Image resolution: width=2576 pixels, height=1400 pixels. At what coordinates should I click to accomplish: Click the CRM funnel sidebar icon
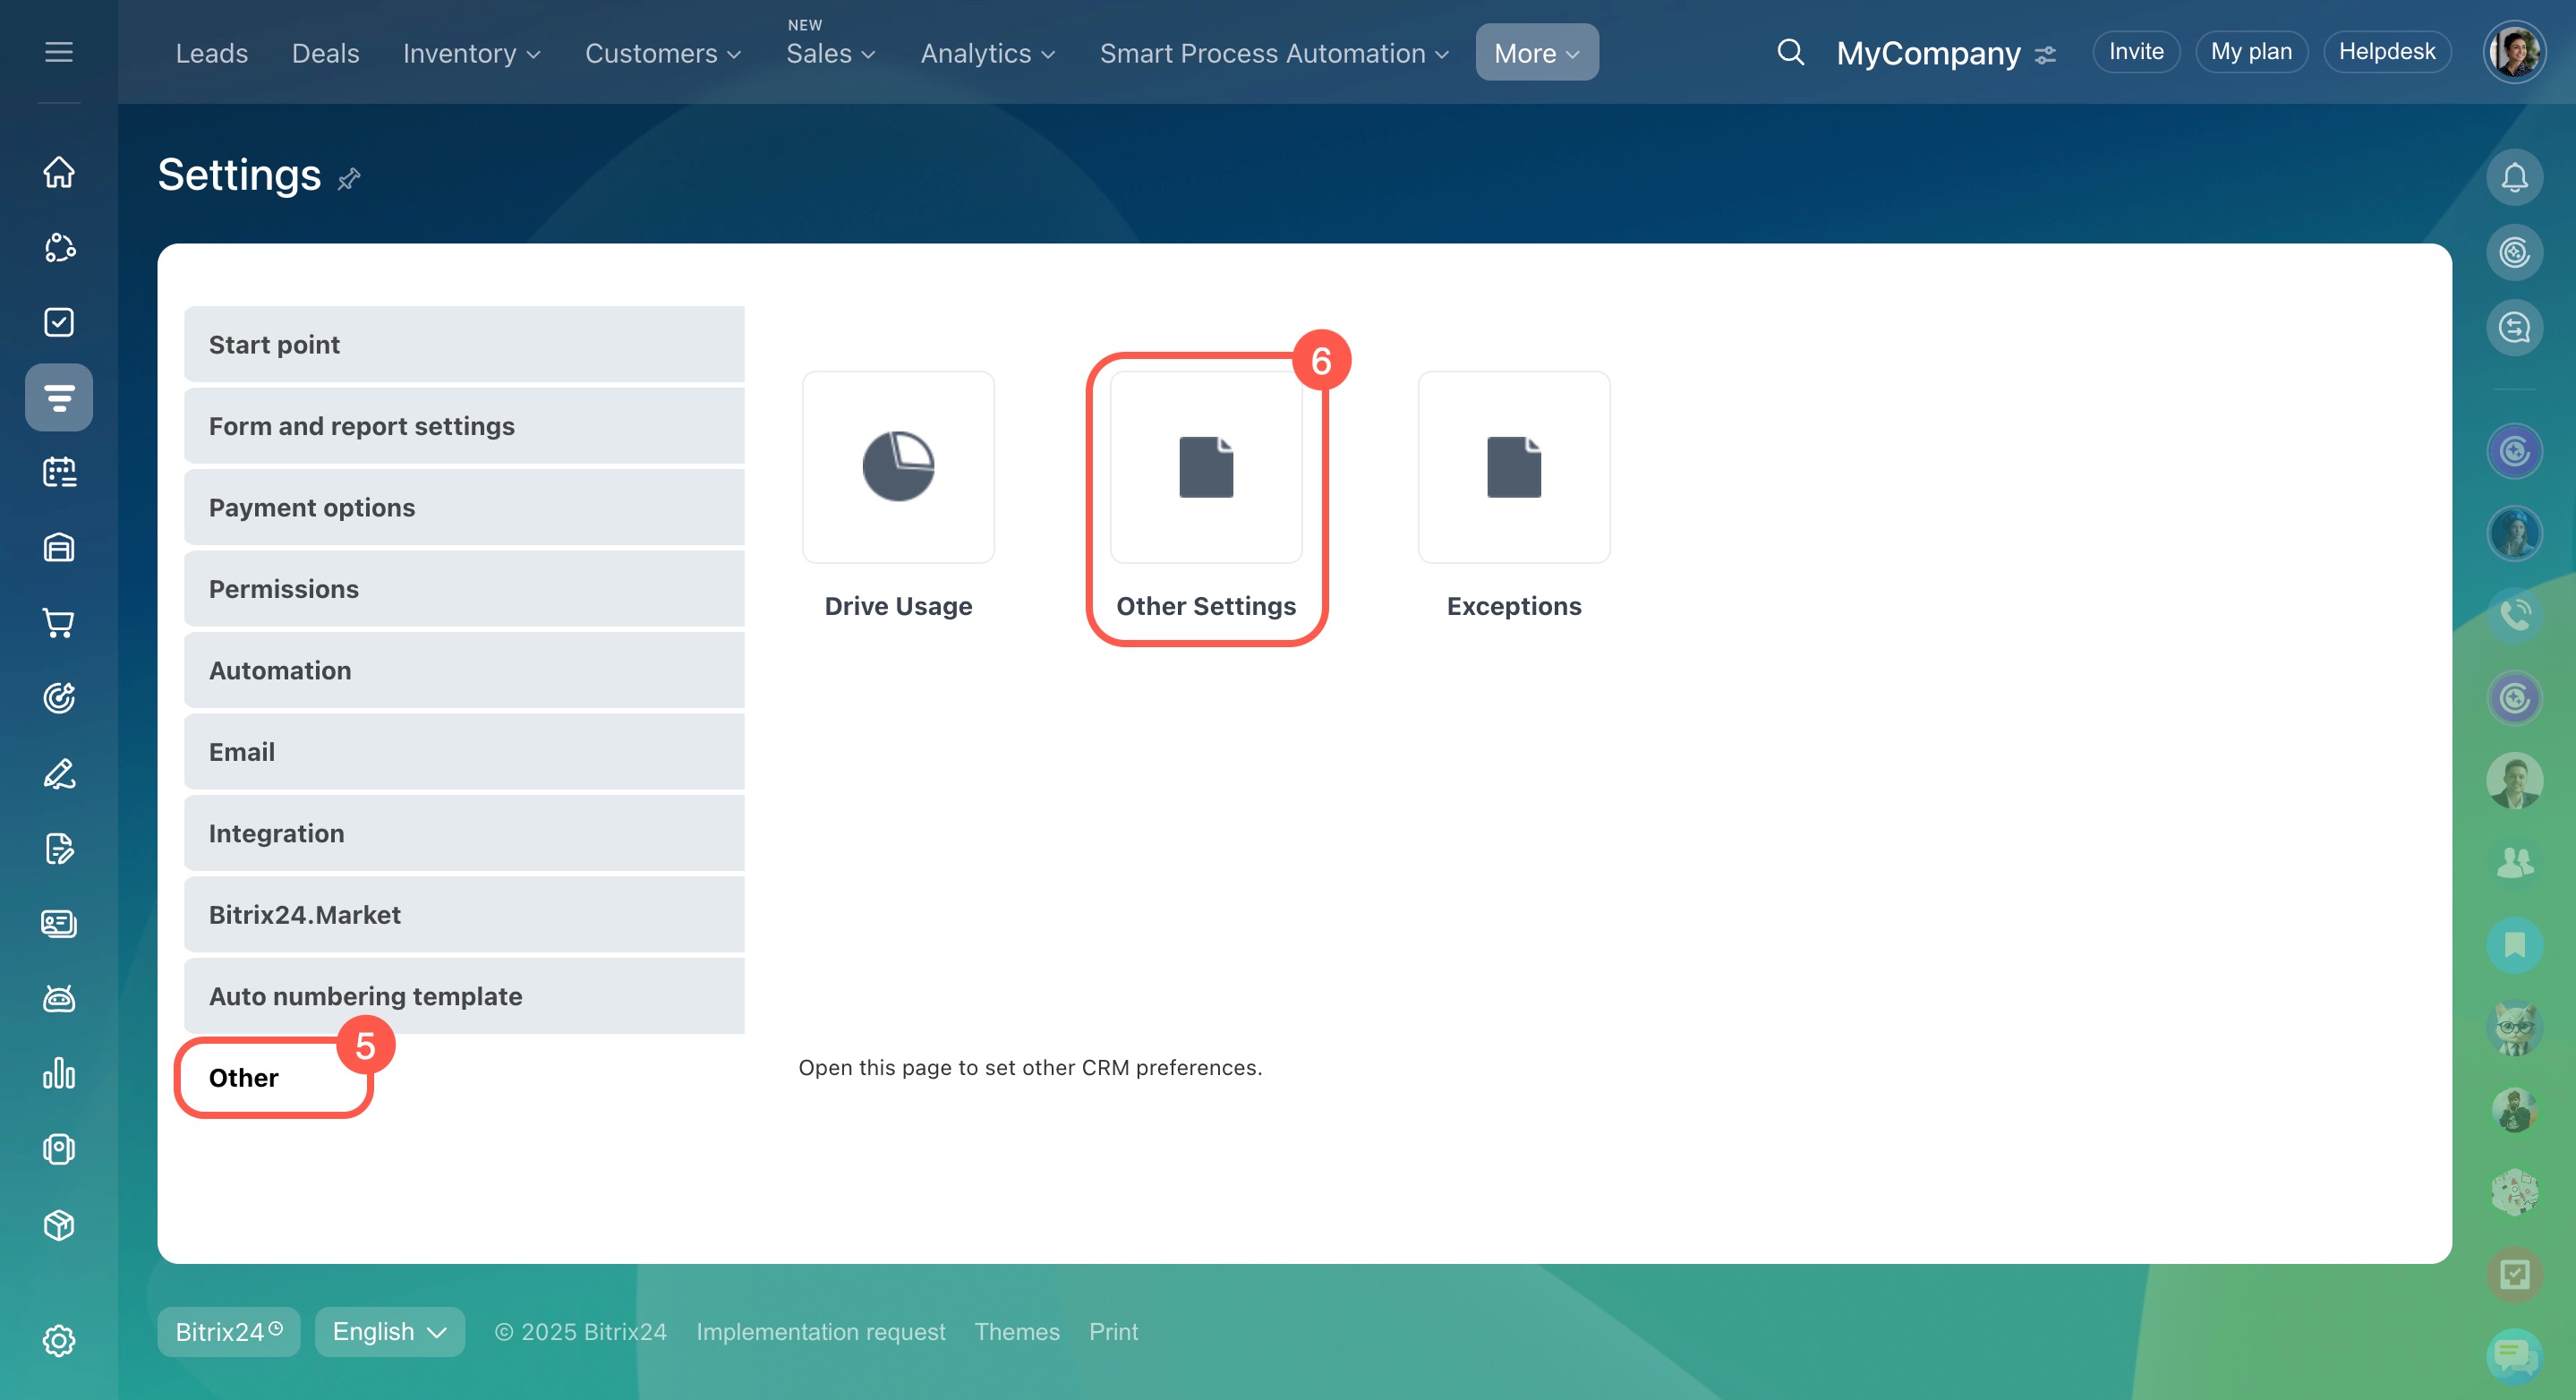click(x=59, y=397)
